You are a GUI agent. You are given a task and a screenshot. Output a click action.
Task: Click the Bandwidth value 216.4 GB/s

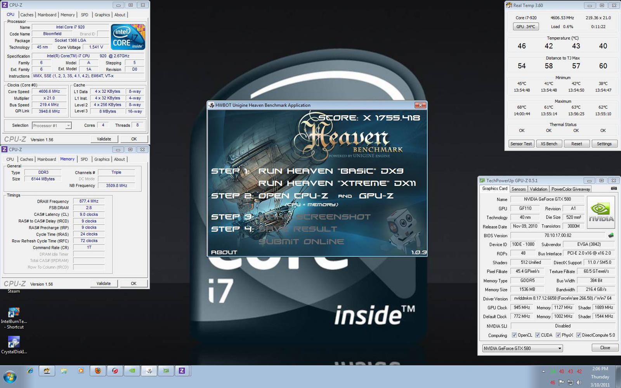tap(596, 289)
